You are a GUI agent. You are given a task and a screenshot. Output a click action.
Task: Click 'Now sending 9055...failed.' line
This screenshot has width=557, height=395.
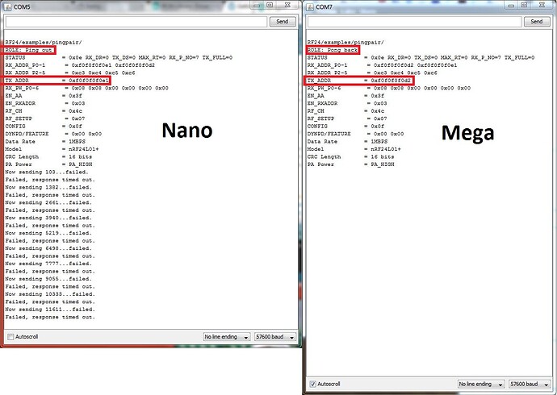(48, 279)
